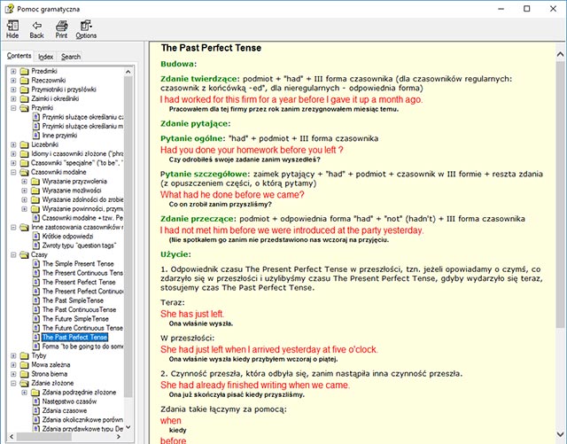Click the Liczebniki book icon
Screen dimensions: 567x444
pos(24,142)
